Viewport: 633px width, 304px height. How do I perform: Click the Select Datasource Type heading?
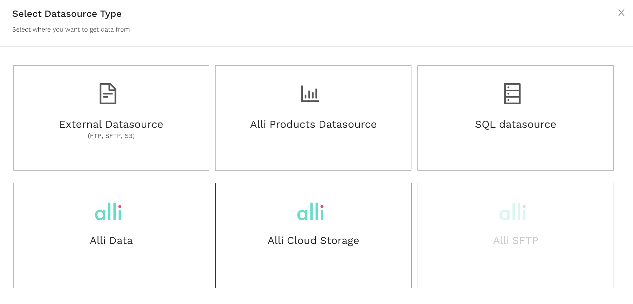pyautogui.click(x=67, y=14)
